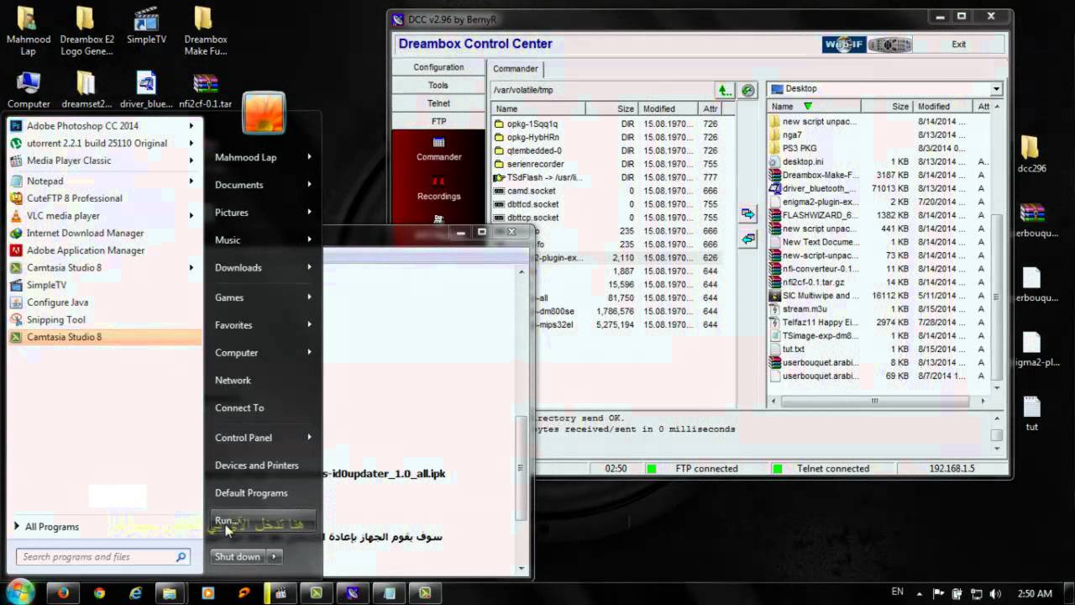Image resolution: width=1075 pixels, height=605 pixels.
Task: Click the Chrome icon in the taskbar
Action: pyautogui.click(x=99, y=592)
